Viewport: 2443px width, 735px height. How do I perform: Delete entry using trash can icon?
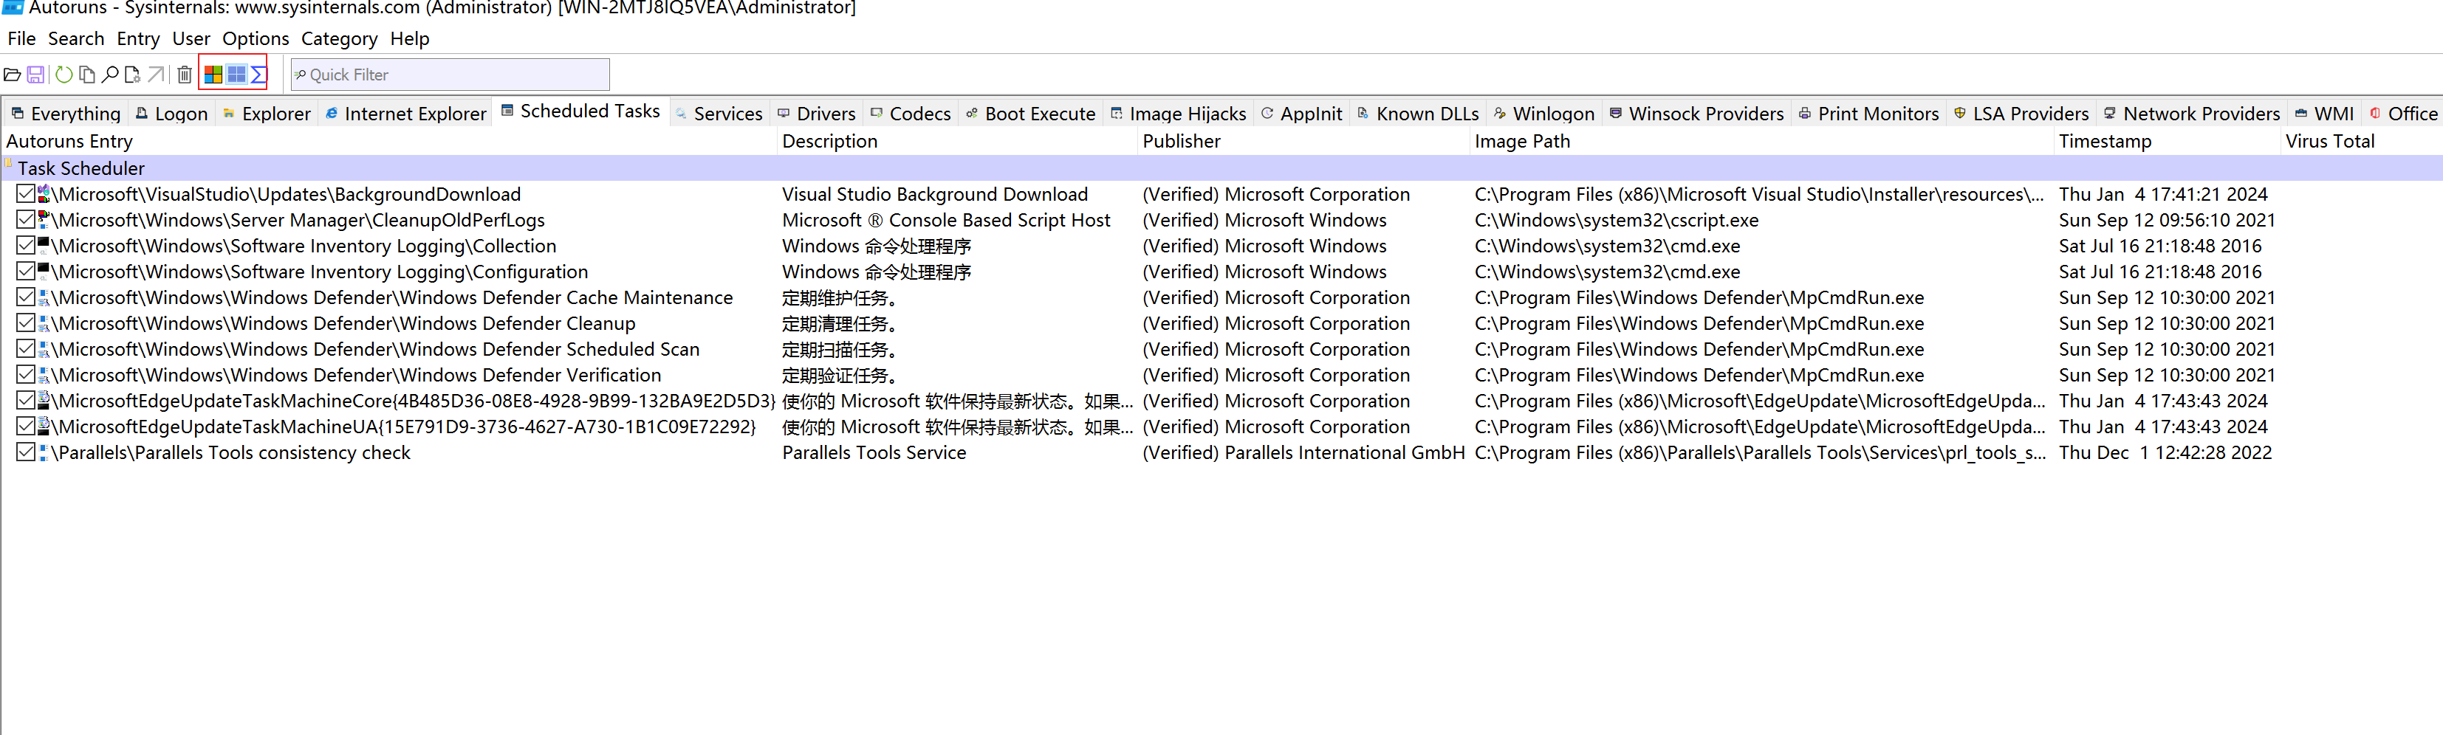(185, 75)
